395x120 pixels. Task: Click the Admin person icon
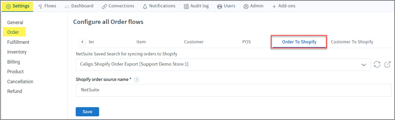pos(246,6)
